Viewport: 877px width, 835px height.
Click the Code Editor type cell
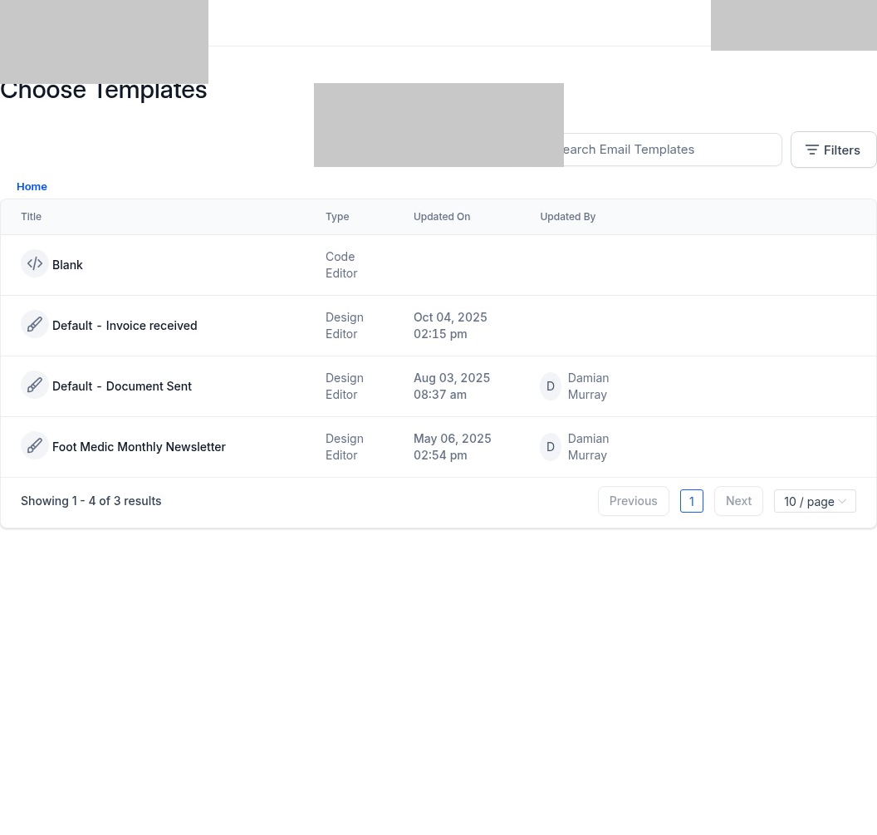[341, 265]
